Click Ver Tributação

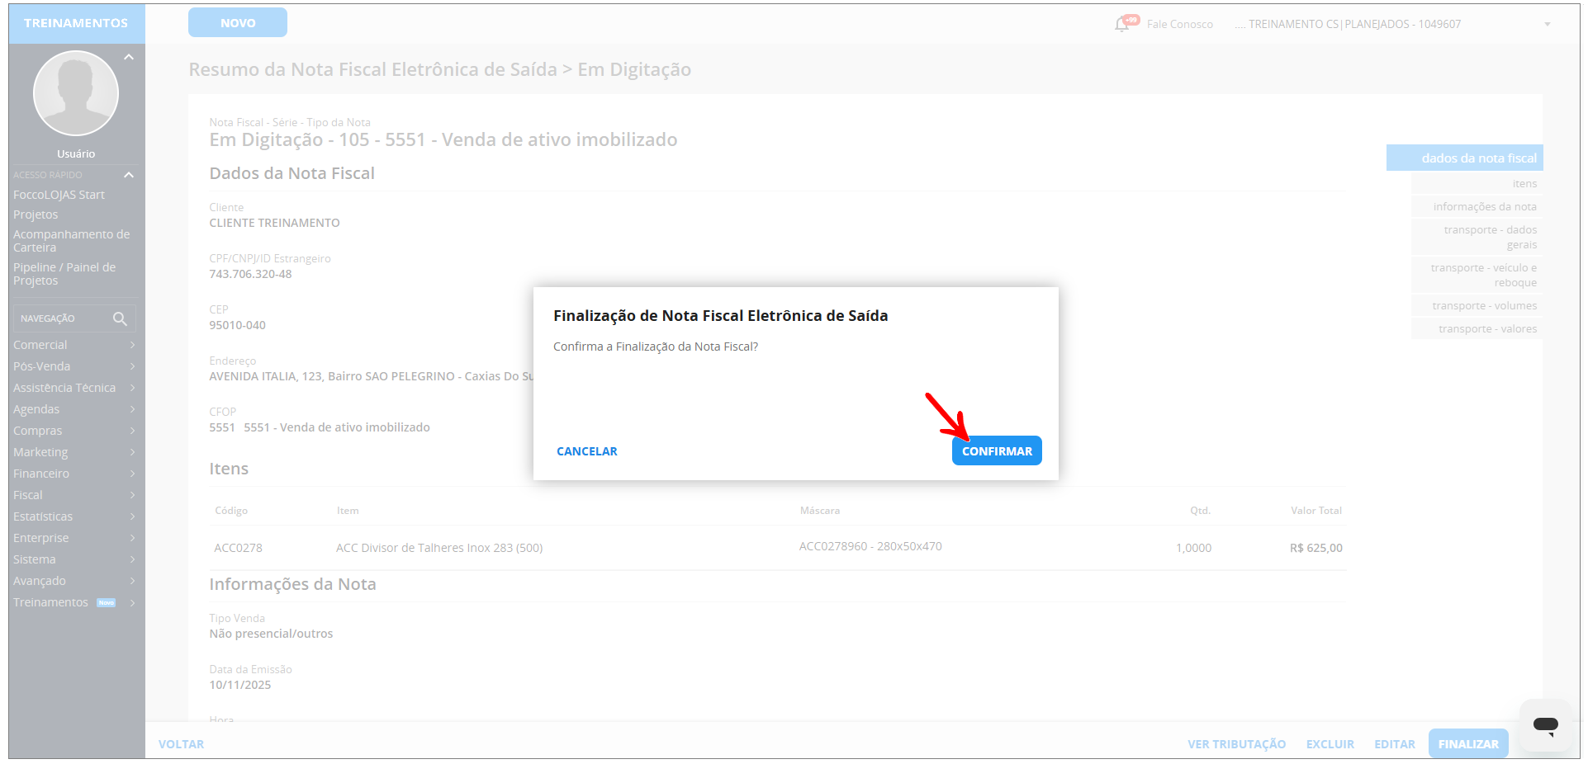(x=1237, y=744)
